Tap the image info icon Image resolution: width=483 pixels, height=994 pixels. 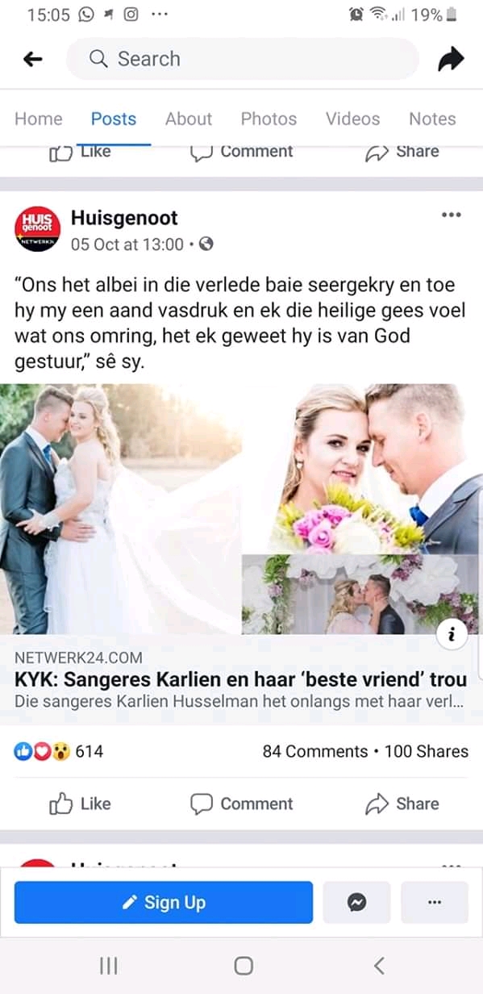452,635
